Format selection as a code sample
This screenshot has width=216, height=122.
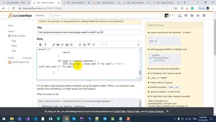(62, 44)
